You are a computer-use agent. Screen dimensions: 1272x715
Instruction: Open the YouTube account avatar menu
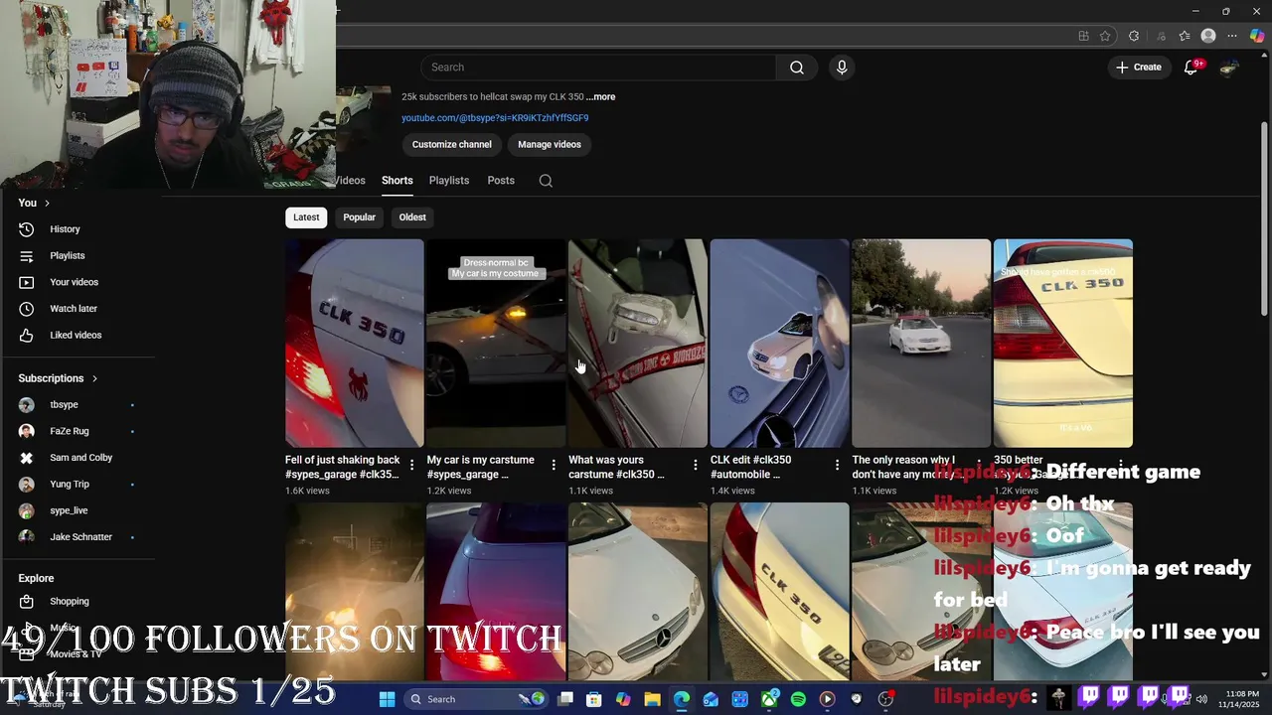click(x=1229, y=68)
